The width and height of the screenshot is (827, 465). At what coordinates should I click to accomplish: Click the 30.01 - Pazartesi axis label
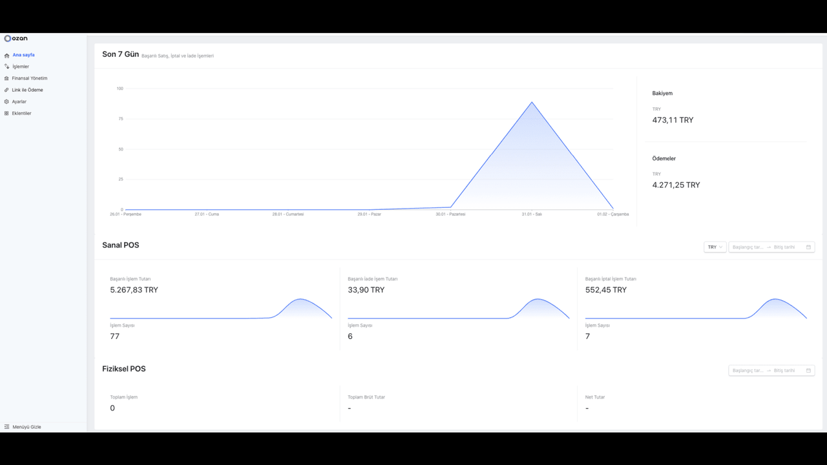[x=450, y=214]
